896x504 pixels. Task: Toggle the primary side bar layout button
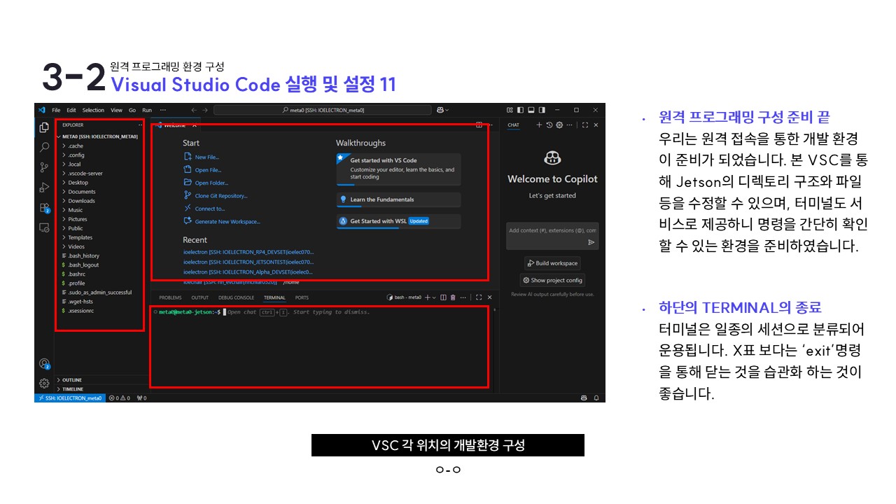pyautogui.click(x=520, y=110)
